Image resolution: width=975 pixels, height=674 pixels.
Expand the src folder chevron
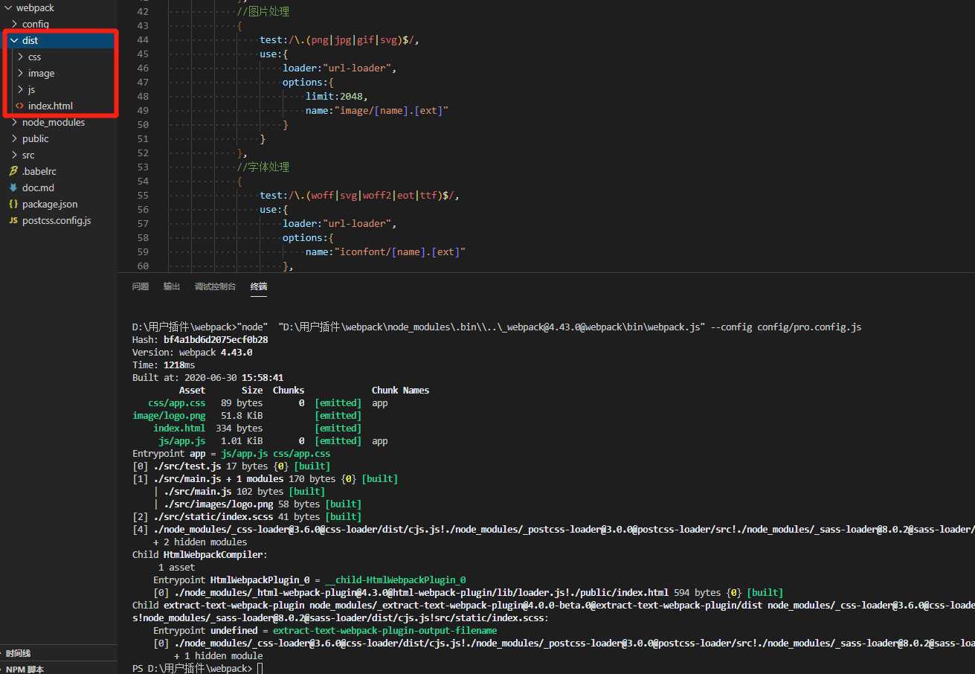14,155
